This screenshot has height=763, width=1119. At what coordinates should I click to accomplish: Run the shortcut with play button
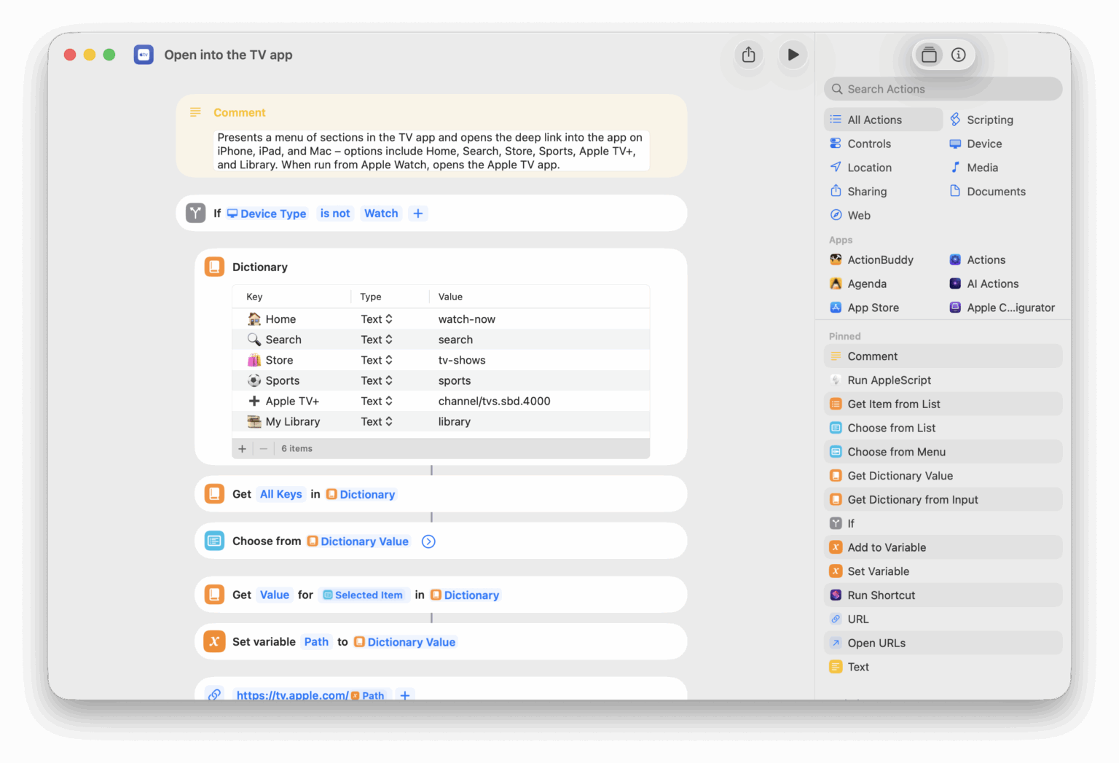click(793, 55)
